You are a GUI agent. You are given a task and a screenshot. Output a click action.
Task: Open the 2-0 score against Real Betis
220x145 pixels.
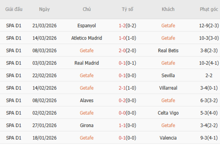[123, 51]
